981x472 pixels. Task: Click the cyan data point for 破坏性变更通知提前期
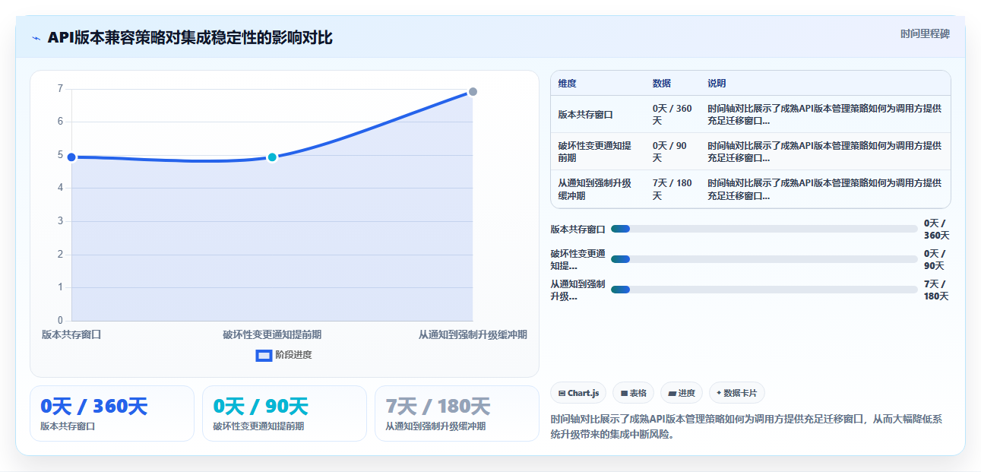point(272,157)
